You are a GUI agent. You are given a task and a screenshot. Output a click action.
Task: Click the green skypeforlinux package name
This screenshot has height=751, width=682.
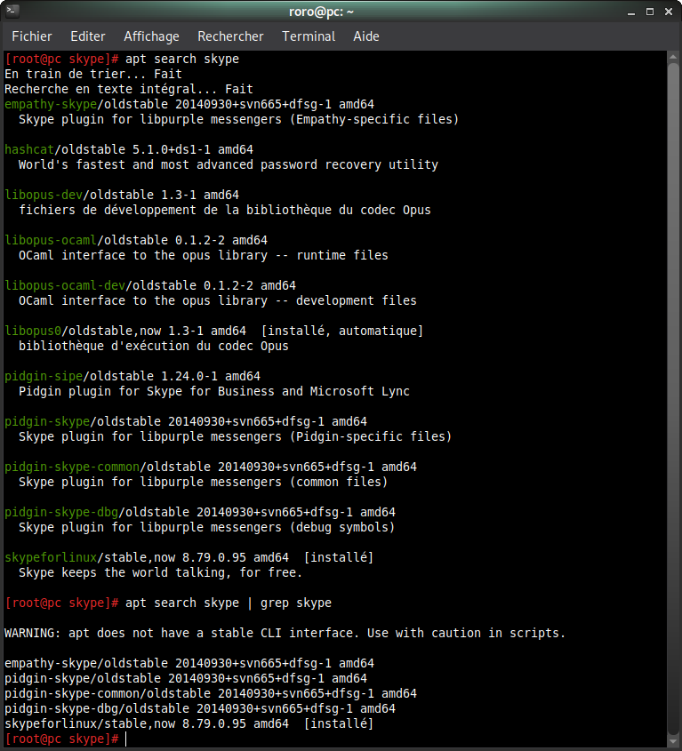tap(51, 557)
